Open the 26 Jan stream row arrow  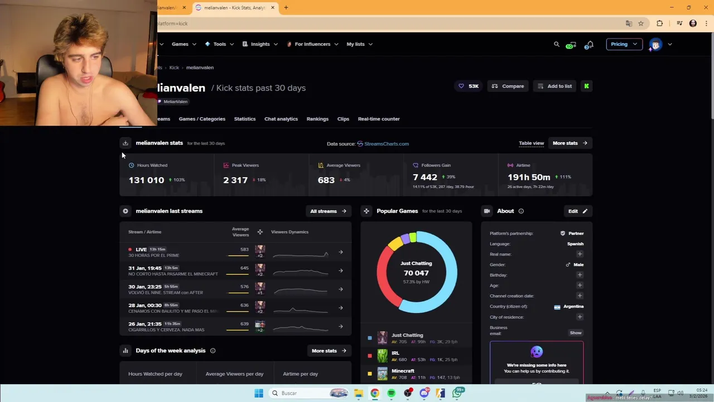pos(341,327)
